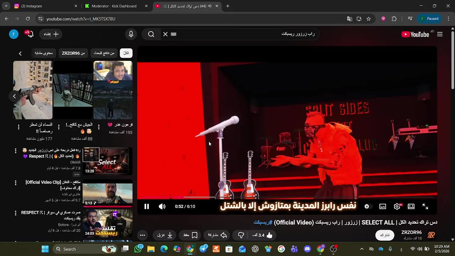Open WhatsApp from the taskbar

(x=138, y=249)
